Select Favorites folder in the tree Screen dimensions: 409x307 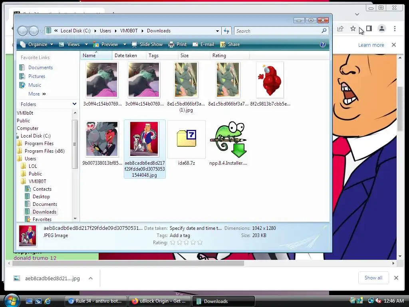click(42, 219)
